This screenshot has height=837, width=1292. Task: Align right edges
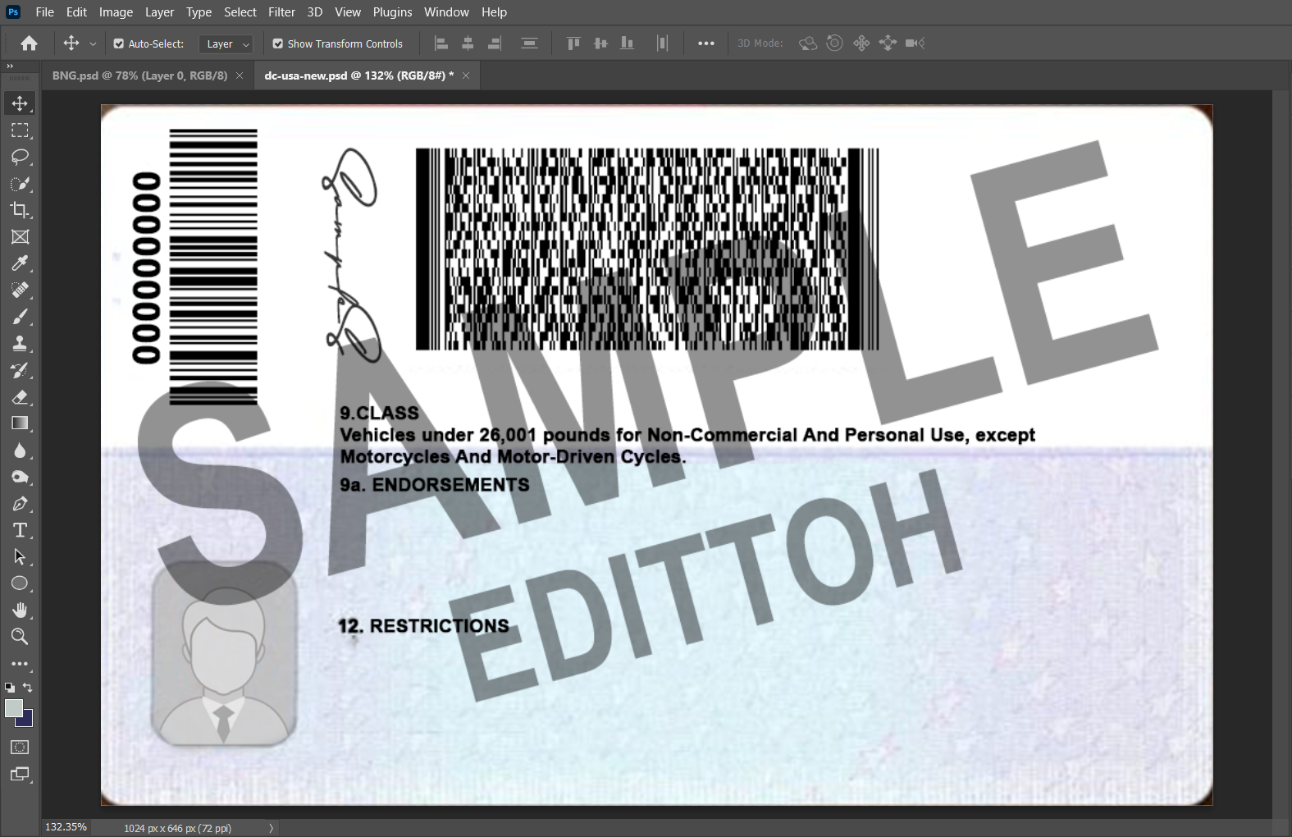(x=495, y=43)
